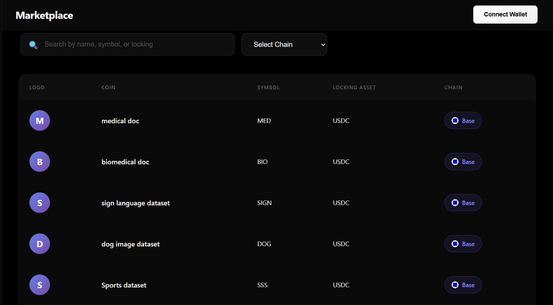553x305 pixels.
Task: Click the D logo for dog image dataset
Action: (40, 244)
